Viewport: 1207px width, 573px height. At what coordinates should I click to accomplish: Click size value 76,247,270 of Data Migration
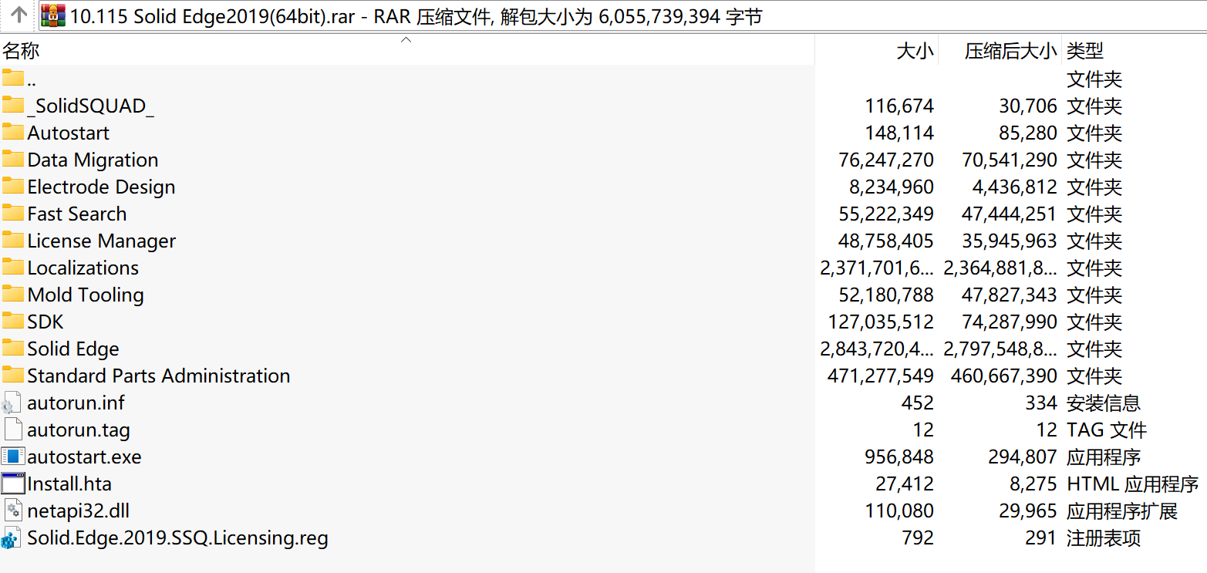(886, 160)
